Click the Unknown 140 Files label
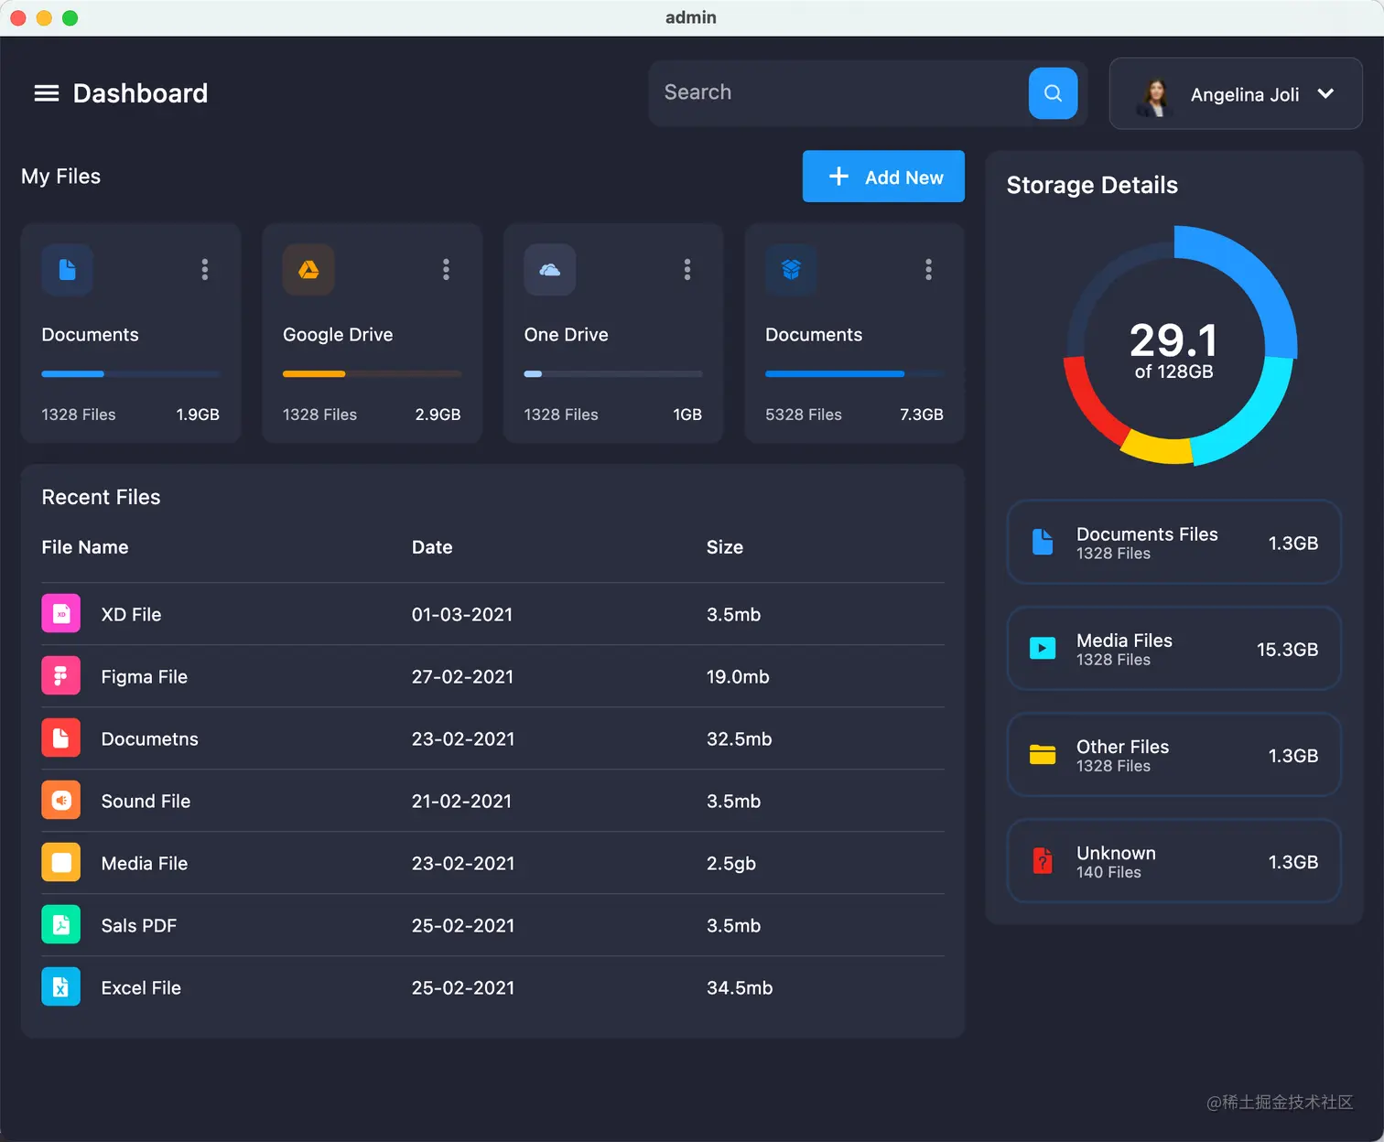 click(x=1108, y=873)
